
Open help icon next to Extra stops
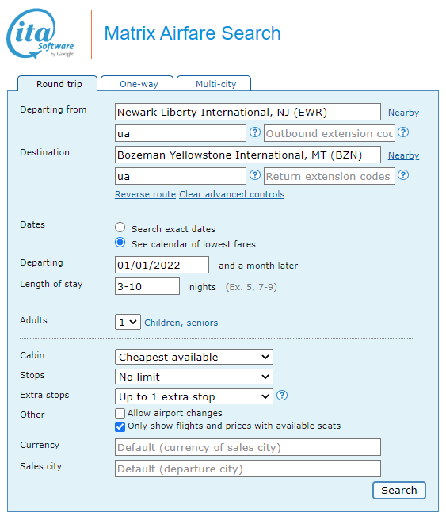coord(282,396)
